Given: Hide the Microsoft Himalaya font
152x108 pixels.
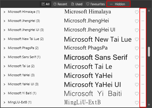Looking at the screenshot, I should pyautogui.click(x=143, y=12).
